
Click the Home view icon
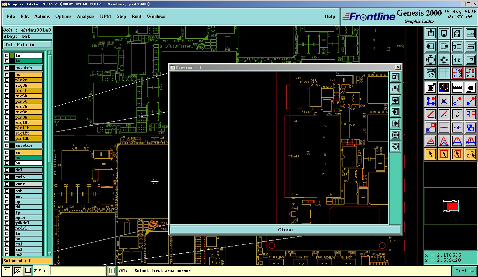(457, 33)
